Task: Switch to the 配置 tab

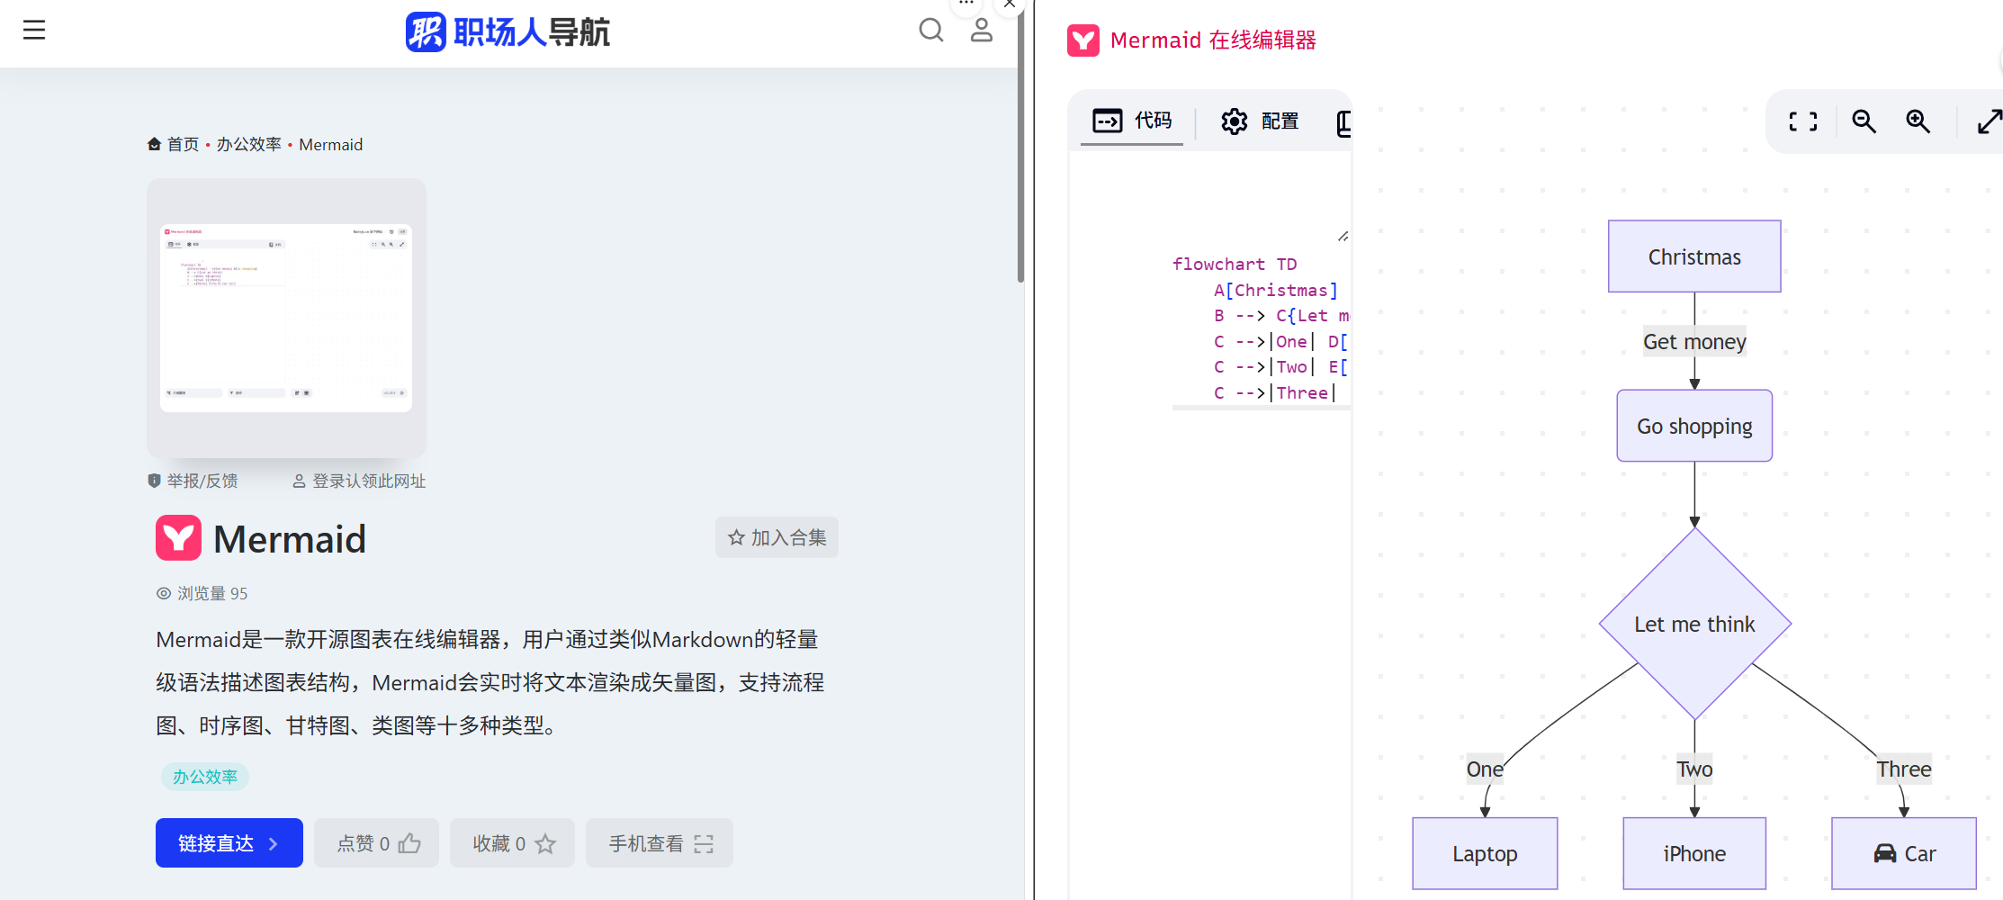Action: click(x=1260, y=121)
